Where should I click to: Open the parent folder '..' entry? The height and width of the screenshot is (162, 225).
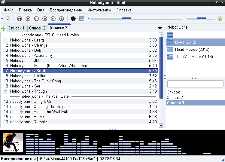(195, 35)
